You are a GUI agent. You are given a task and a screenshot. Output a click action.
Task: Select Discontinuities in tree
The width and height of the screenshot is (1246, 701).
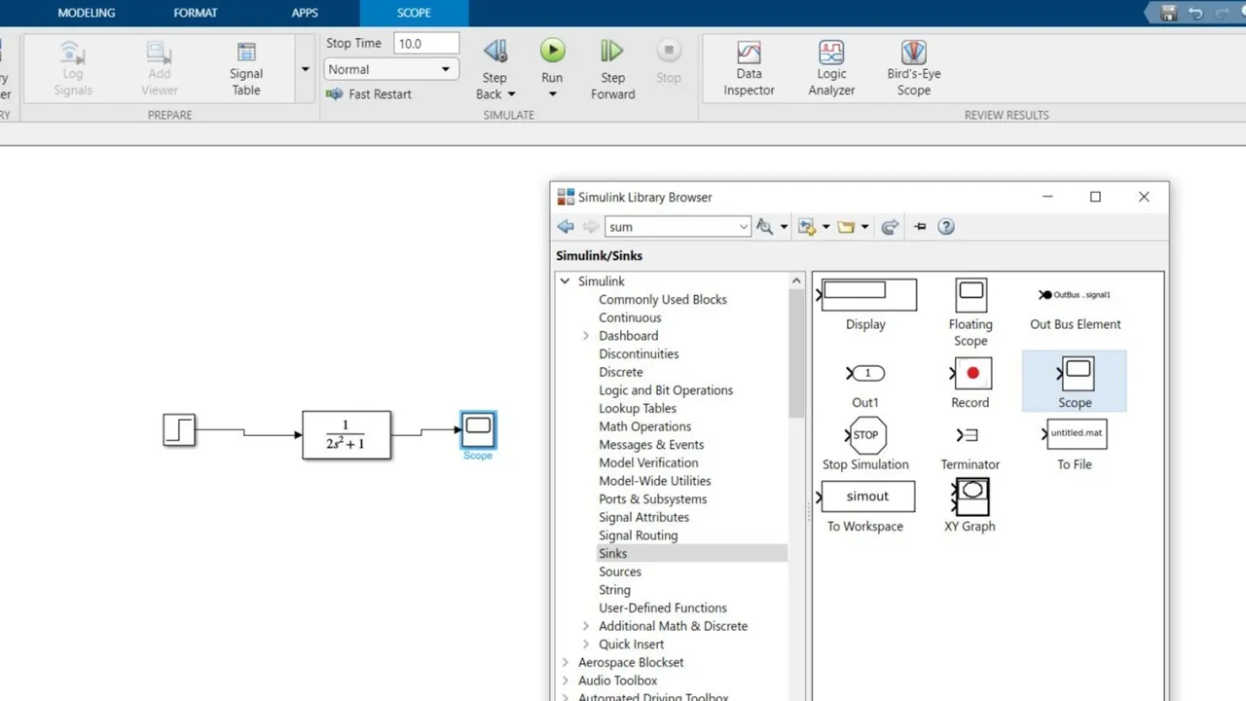pos(639,354)
